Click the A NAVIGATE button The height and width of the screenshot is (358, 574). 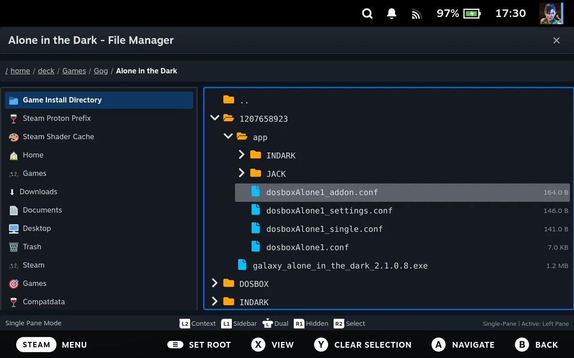point(463,345)
